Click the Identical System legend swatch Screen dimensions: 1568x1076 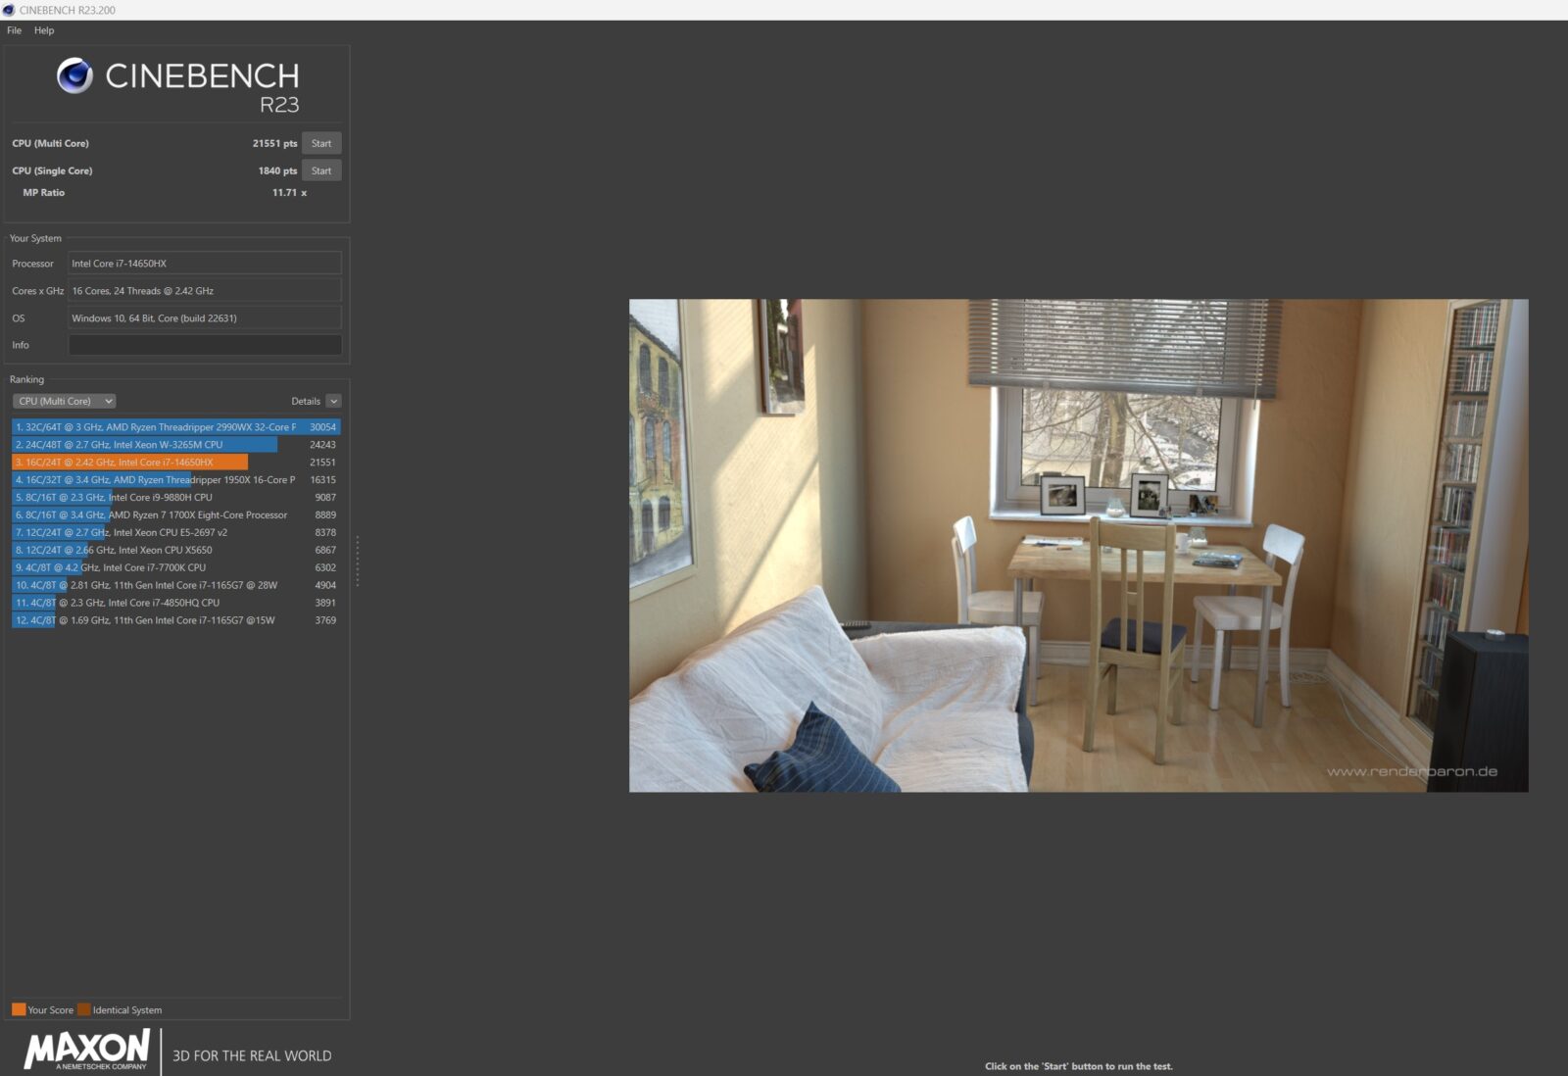84,1009
